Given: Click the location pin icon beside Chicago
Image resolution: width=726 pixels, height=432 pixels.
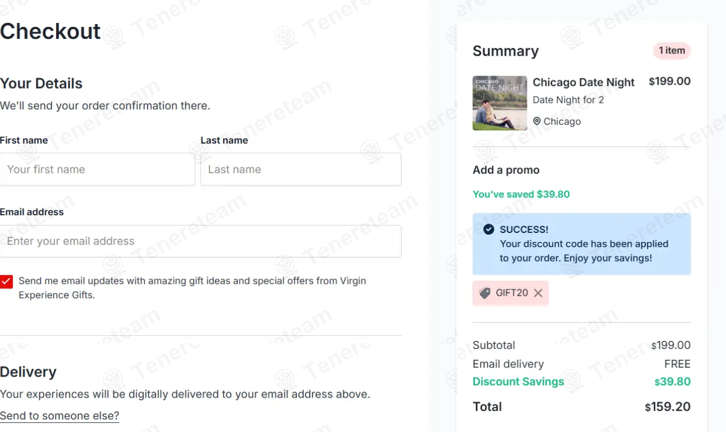Looking at the screenshot, I should tap(537, 121).
